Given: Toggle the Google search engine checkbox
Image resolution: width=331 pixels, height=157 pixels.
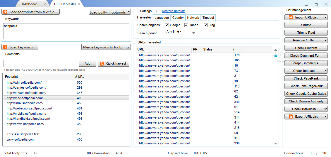Looking at the screenshot, I should 167,25.
